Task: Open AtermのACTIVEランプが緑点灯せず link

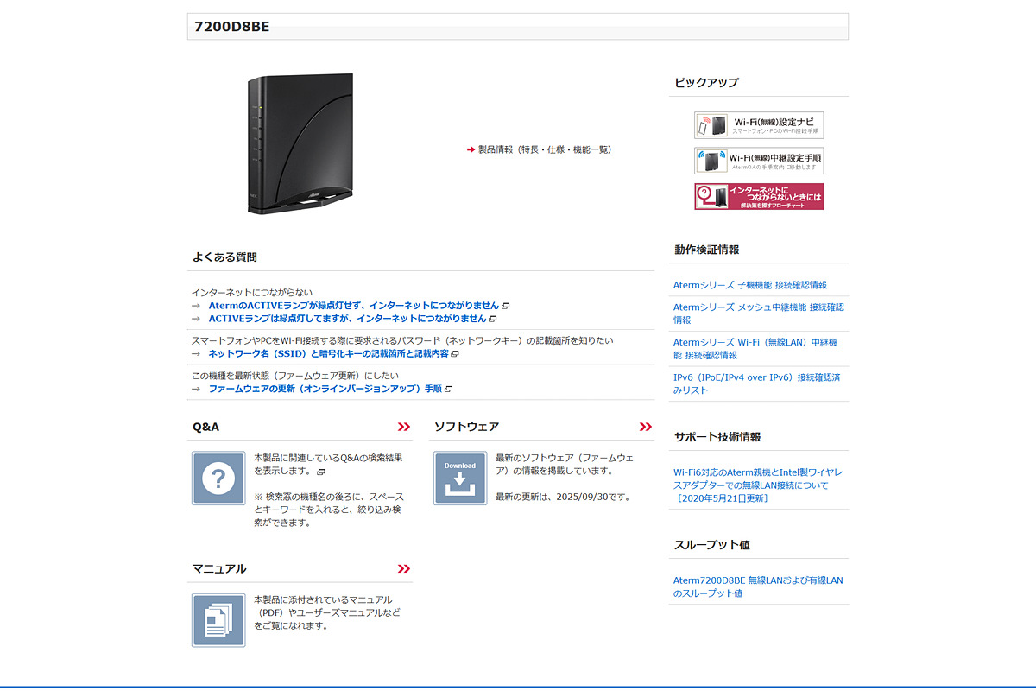Action: point(354,306)
